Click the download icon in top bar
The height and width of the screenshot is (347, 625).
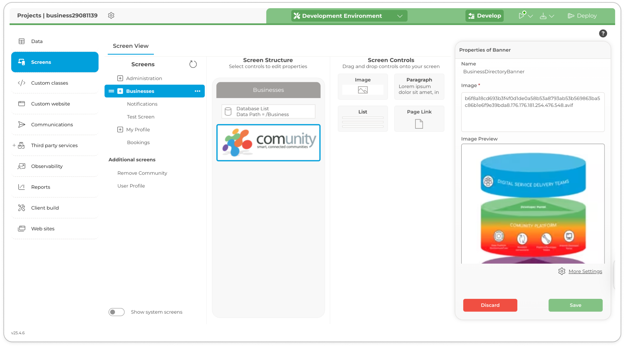pyautogui.click(x=543, y=16)
